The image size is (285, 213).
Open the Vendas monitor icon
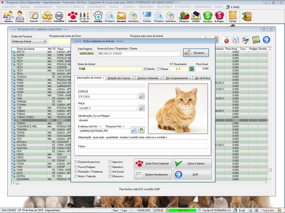(147, 16)
